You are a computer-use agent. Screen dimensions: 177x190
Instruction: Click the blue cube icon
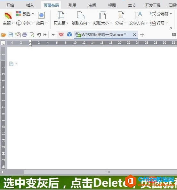[69, 34]
